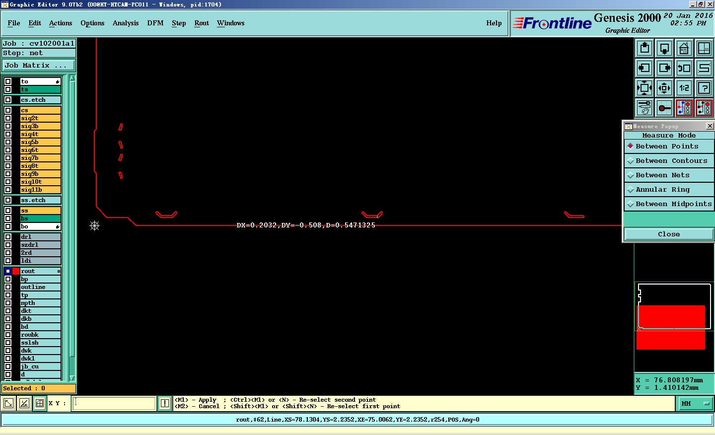Close the Measure Popup with the X

click(x=710, y=126)
